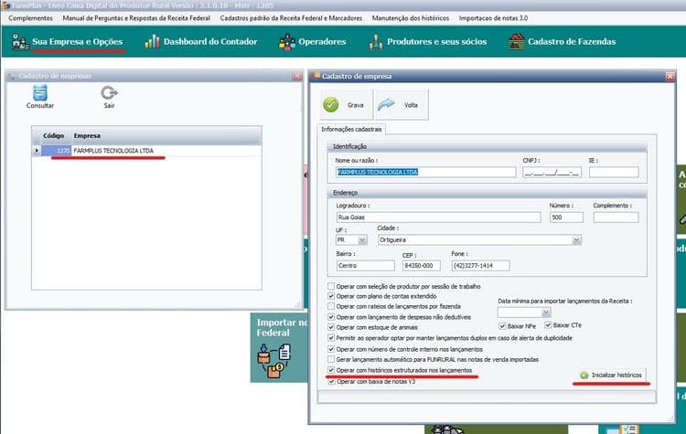The image size is (686, 434).
Task: Click the Inicializar históricos button
Action: [611, 376]
